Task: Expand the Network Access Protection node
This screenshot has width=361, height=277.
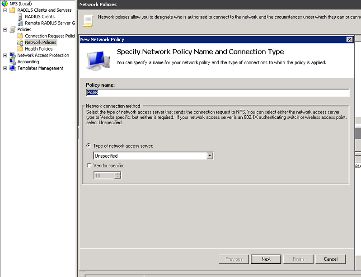Action: (5, 56)
